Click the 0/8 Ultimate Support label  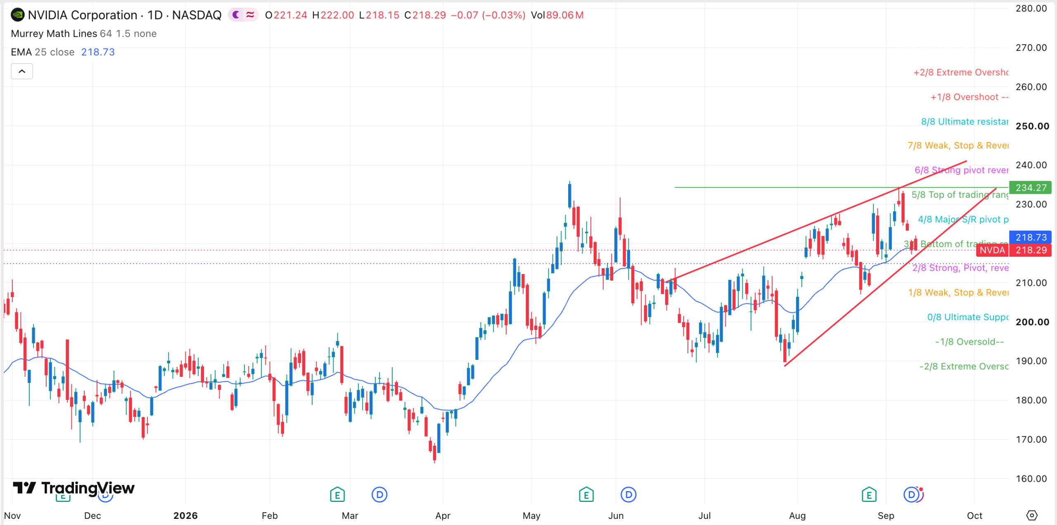coord(968,317)
